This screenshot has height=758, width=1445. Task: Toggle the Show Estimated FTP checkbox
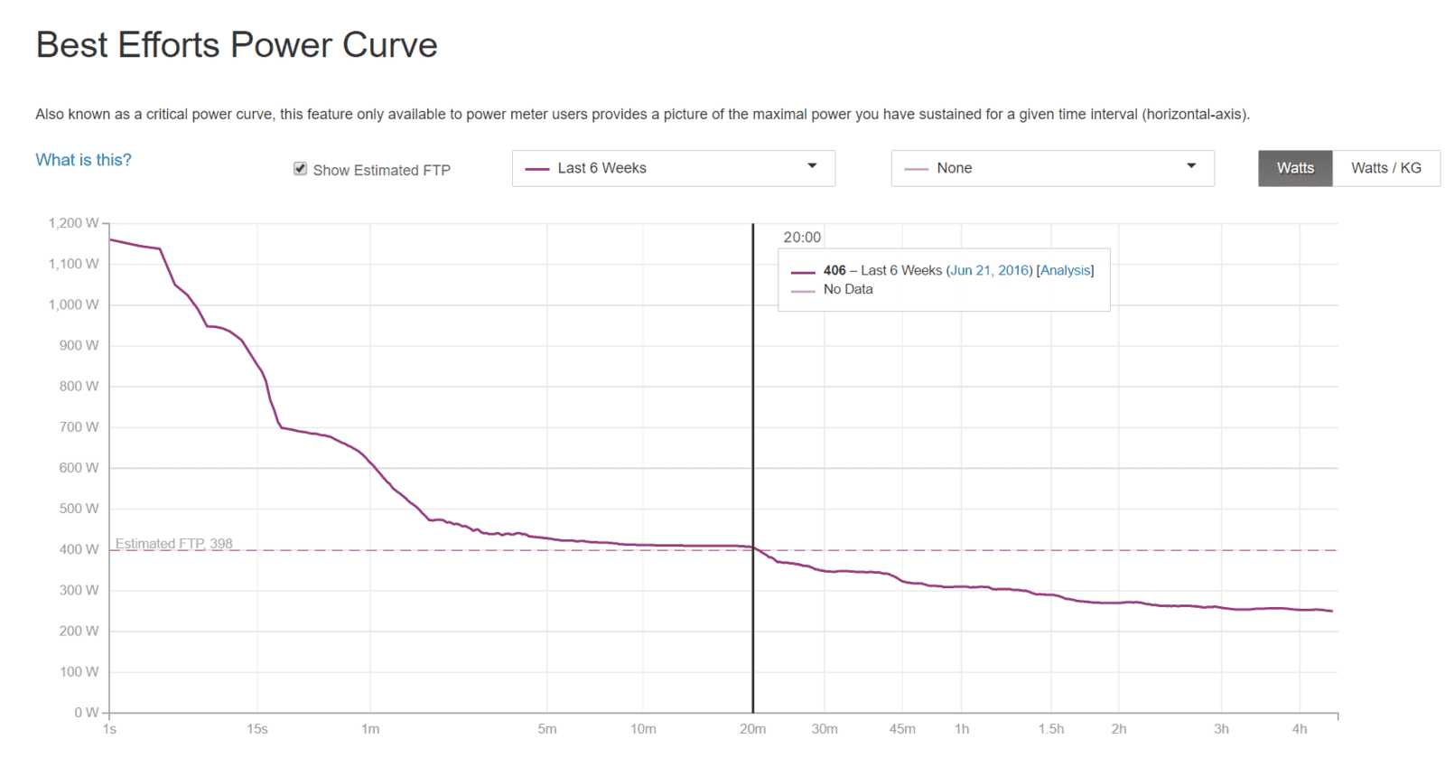pyautogui.click(x=301, y=169)
